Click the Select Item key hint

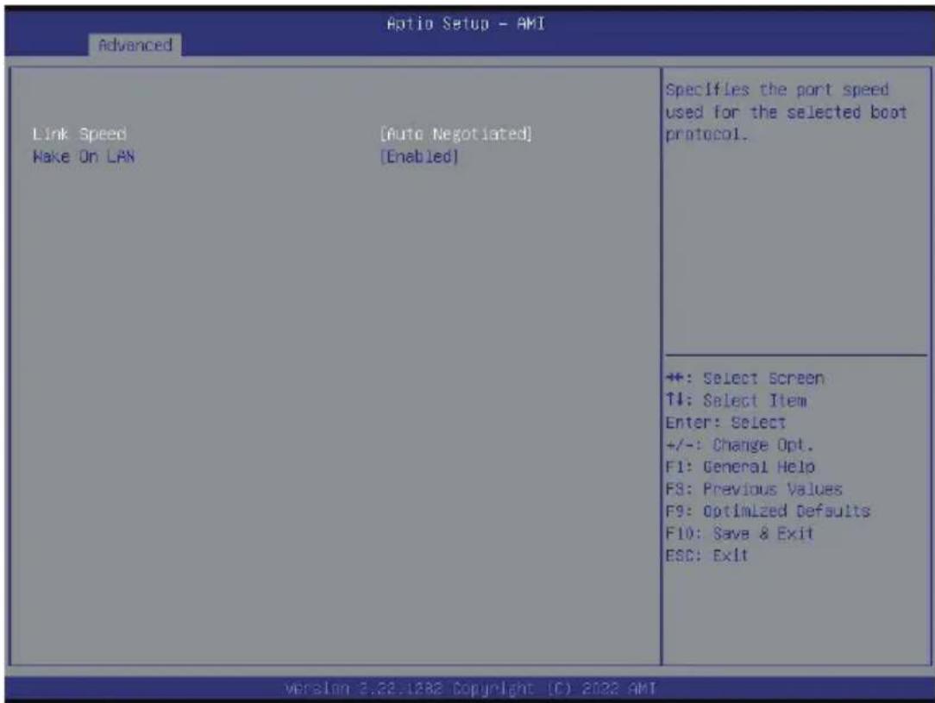(737, 401)
